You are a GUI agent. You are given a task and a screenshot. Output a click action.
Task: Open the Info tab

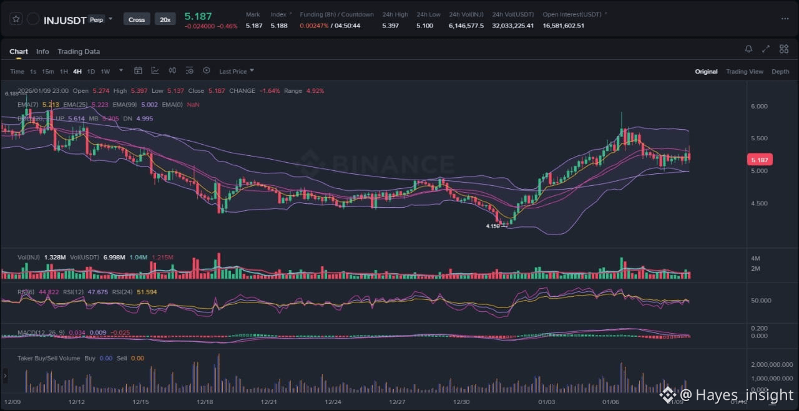42,52
